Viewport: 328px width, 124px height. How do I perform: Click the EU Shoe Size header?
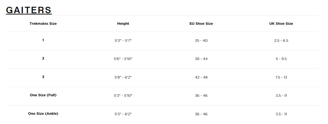pyautogui.click(x=201, y=23)
